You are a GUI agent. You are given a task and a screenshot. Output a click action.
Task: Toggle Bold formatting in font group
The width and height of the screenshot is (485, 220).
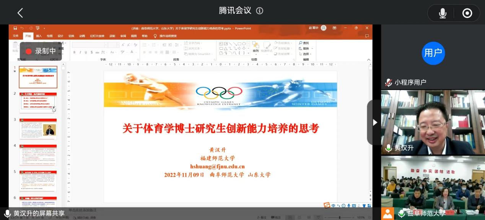coord(75,52)
